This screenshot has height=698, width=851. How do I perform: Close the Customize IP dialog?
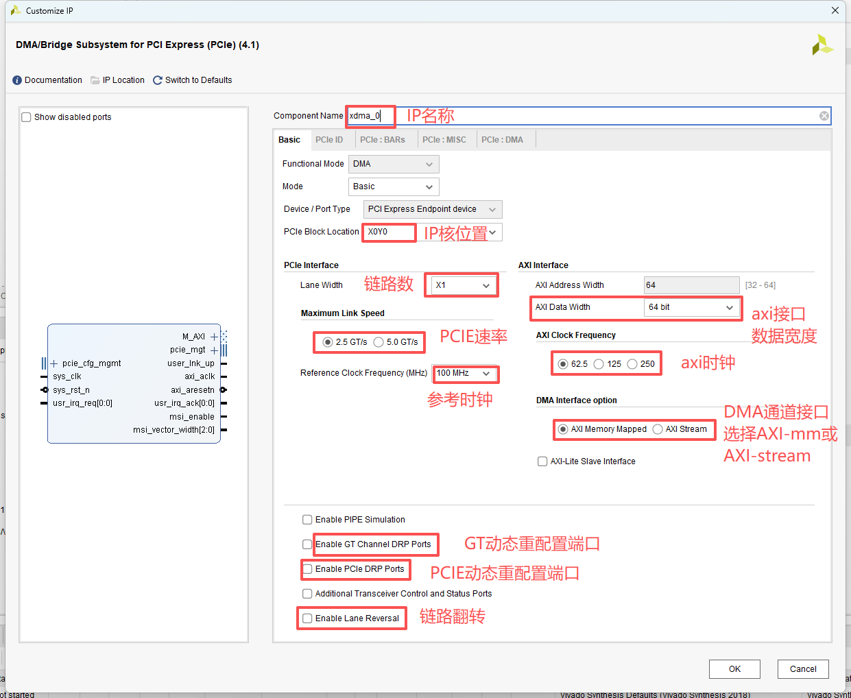(835, 10)
